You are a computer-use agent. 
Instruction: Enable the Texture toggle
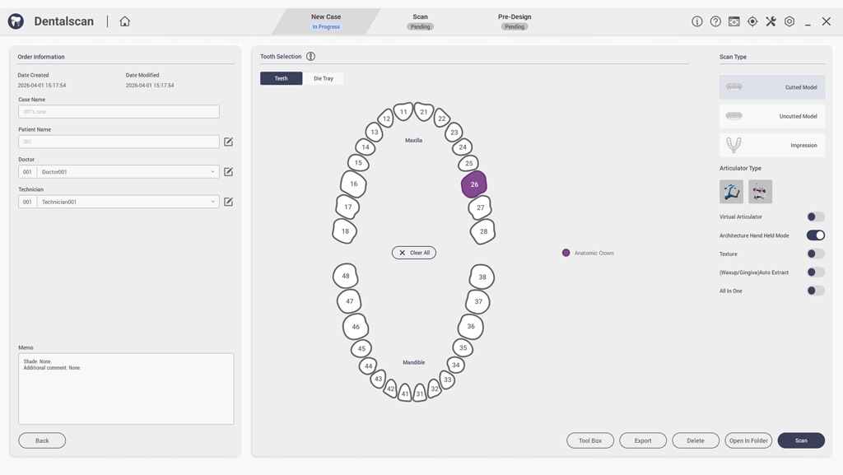pyautogui.click(x=815, y=254)
